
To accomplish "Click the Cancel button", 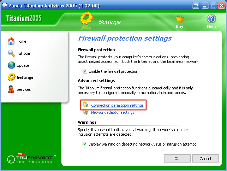I will coord(205,159).
